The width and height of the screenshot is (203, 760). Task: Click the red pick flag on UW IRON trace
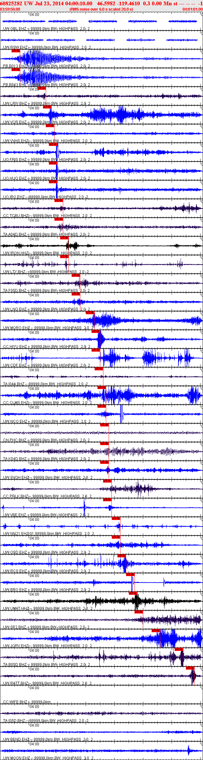[64, 238]
